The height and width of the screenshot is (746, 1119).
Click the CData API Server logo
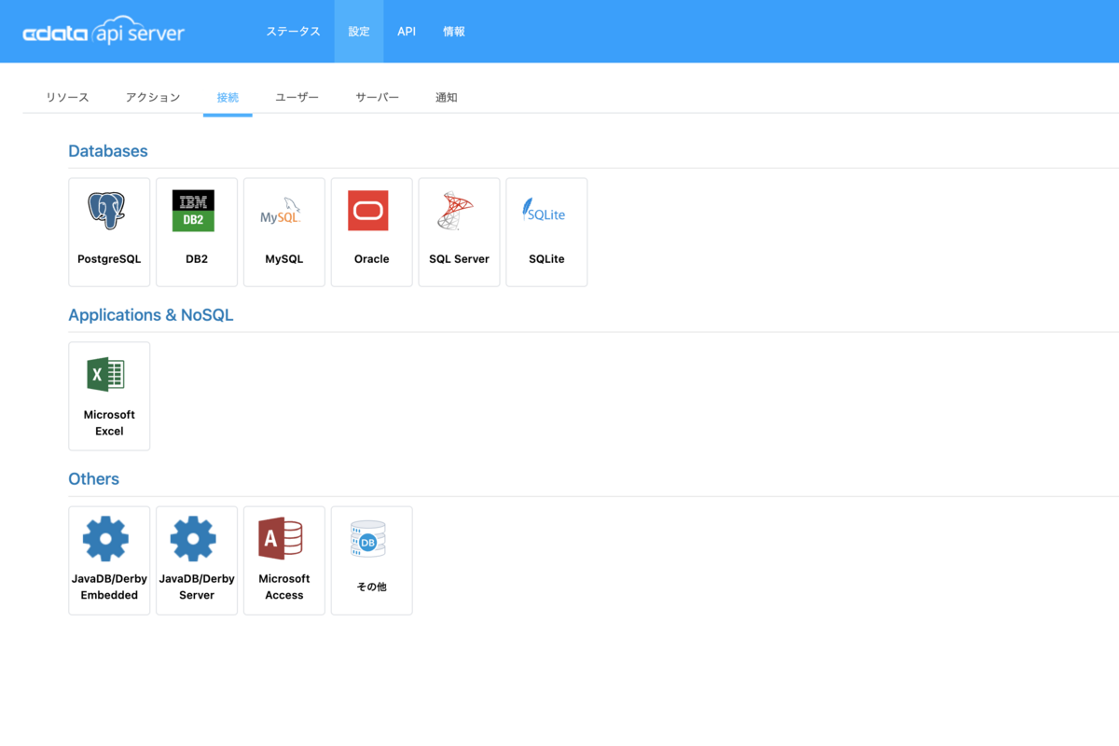(104, 32)
